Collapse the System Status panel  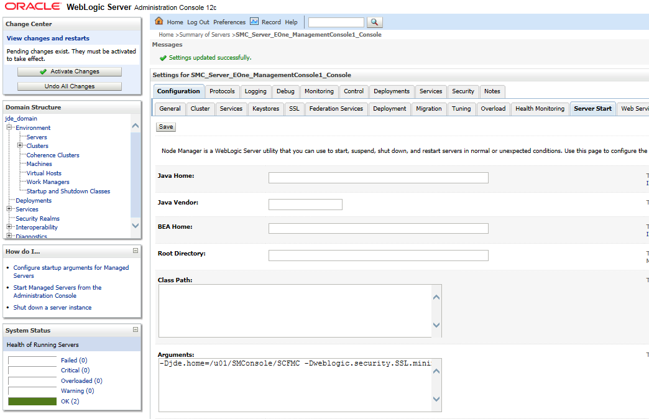(x=136, y=330)
